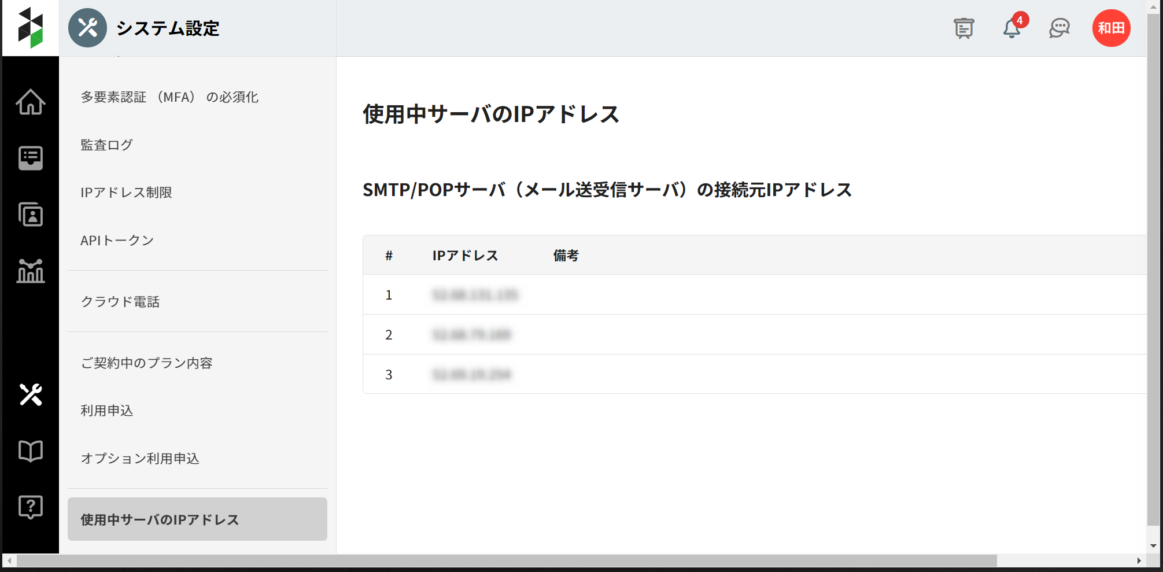Click the app logo at top left
The height and width of the screenshot is (572, 1163).
point(30,28)
